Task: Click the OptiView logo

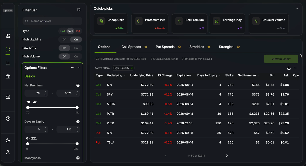Action: point(8,11)
